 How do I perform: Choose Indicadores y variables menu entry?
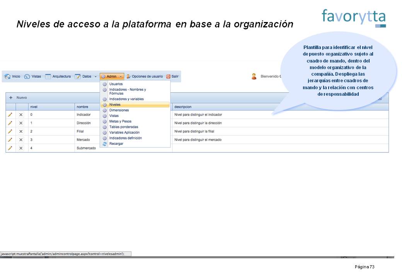[135, 99]
